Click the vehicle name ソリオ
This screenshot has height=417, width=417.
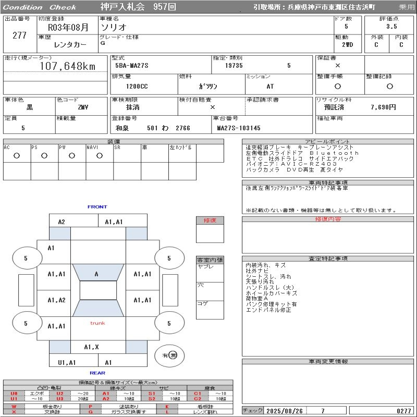coord(114,27)
